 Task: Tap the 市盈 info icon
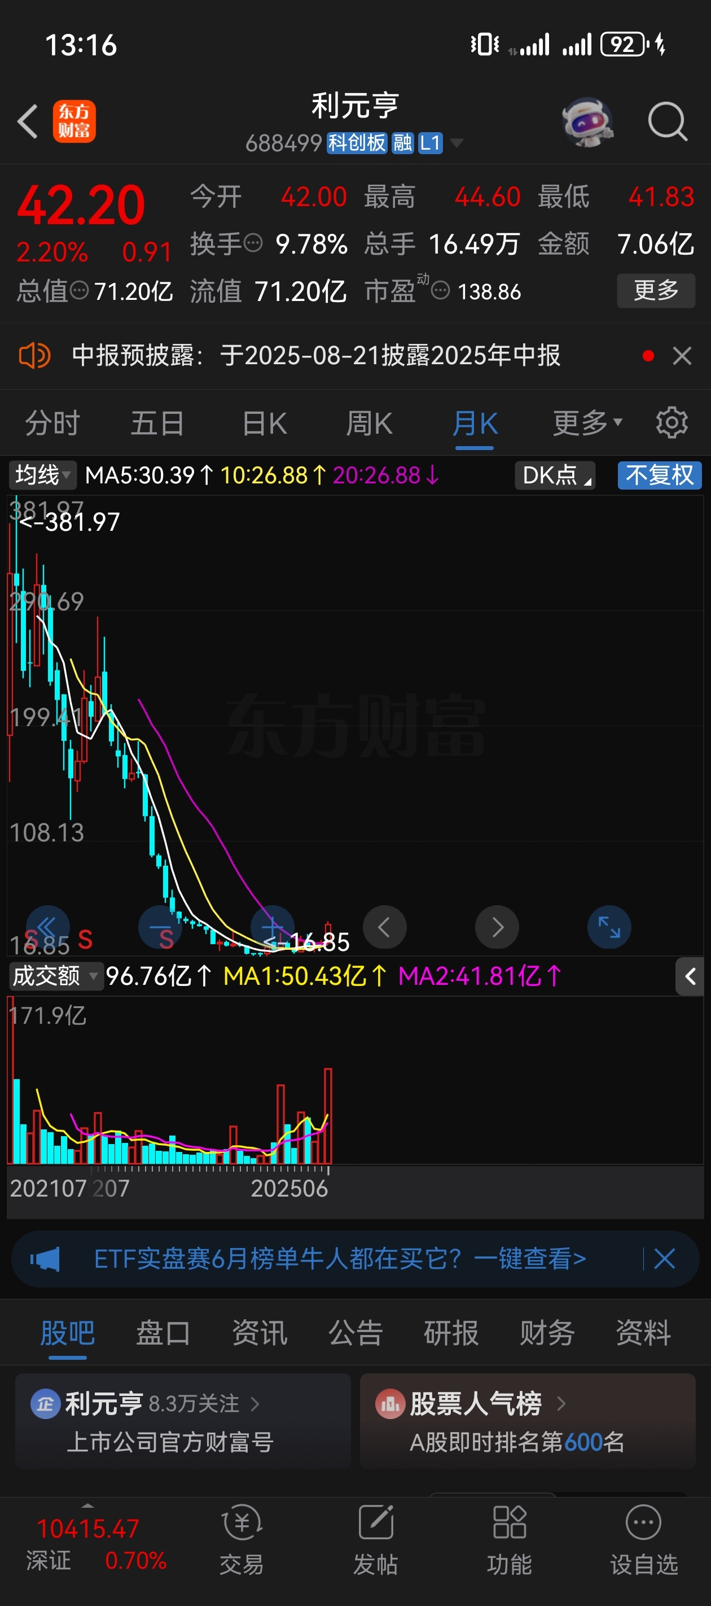coord(441,290)
